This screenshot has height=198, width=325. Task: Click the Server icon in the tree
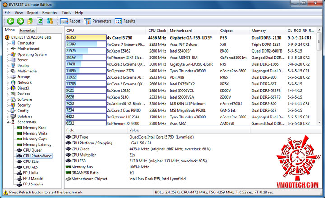point(13,60)
